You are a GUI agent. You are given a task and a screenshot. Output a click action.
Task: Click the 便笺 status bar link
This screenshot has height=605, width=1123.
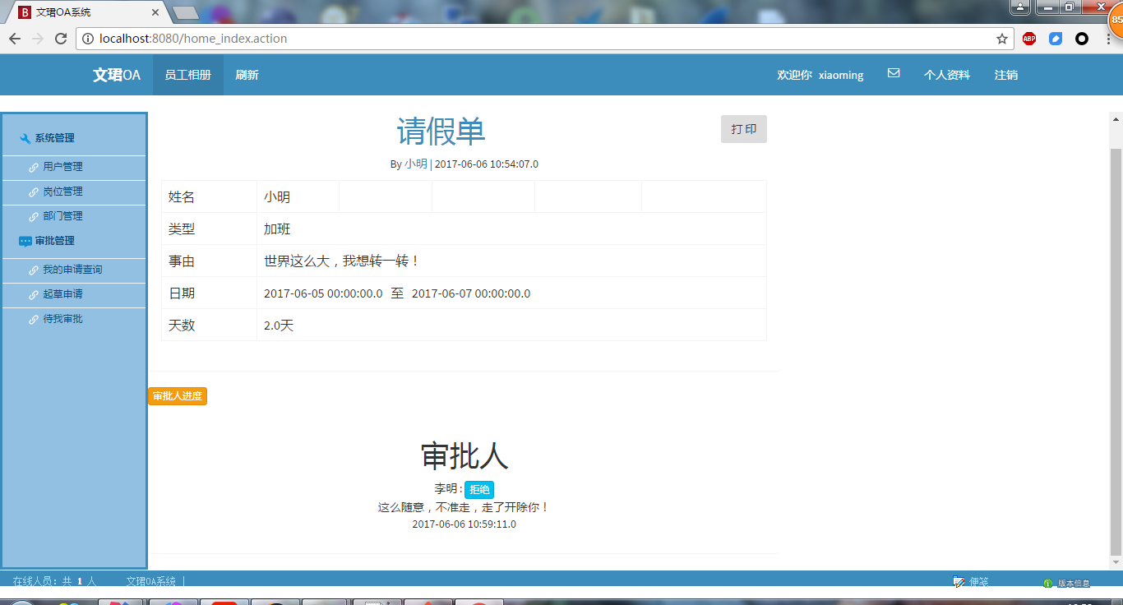979,582
